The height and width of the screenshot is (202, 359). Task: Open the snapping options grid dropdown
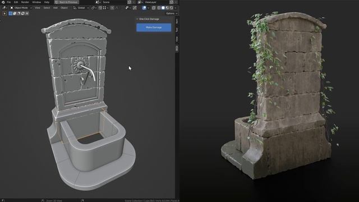pos(106,8)
